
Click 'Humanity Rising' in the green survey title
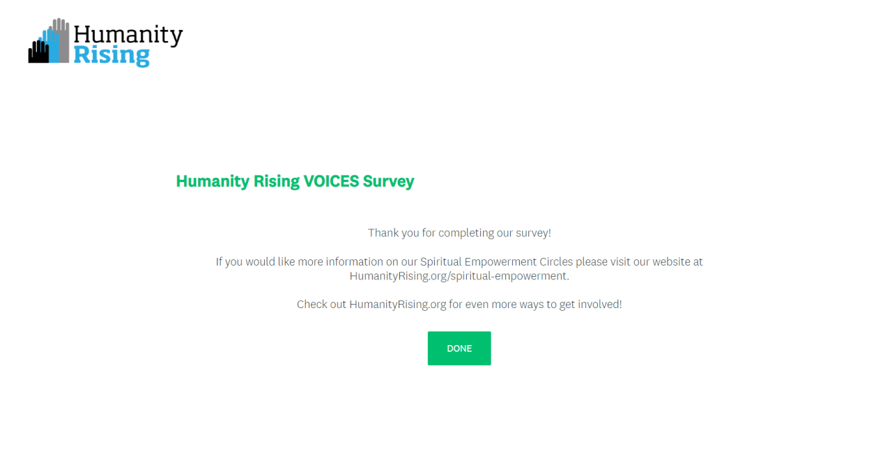pos(238,181)
